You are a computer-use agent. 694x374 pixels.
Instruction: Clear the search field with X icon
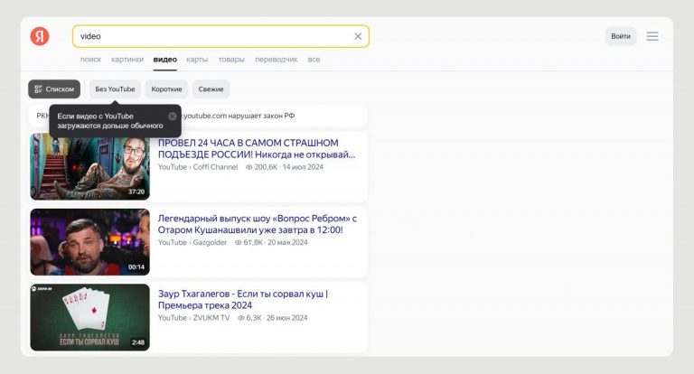click(x=358, y=36)
